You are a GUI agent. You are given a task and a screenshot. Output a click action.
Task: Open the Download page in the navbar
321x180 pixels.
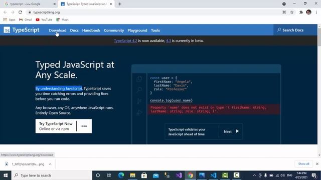pyautogui.click(x=58, y=30)
